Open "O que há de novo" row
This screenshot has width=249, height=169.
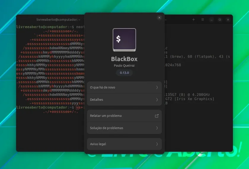[124, 87]
